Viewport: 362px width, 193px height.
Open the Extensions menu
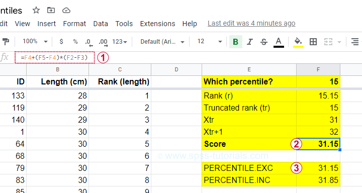pos(157,24)
